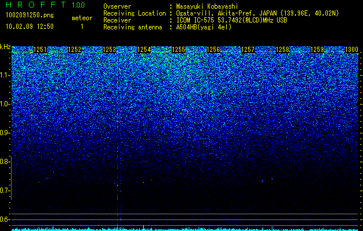Click the Ovserver label
Screen dimensions: 363x231
pyautogui.click(x=117, y=6)
